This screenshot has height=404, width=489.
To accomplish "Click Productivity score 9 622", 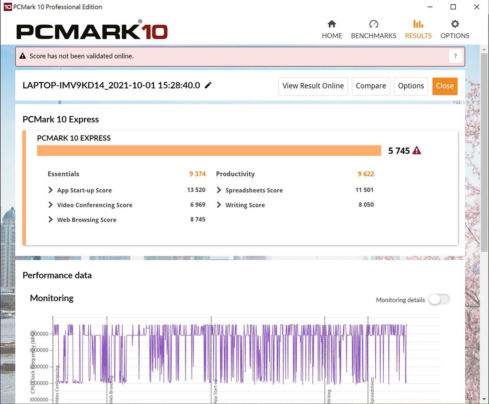I will click(366, 174).
